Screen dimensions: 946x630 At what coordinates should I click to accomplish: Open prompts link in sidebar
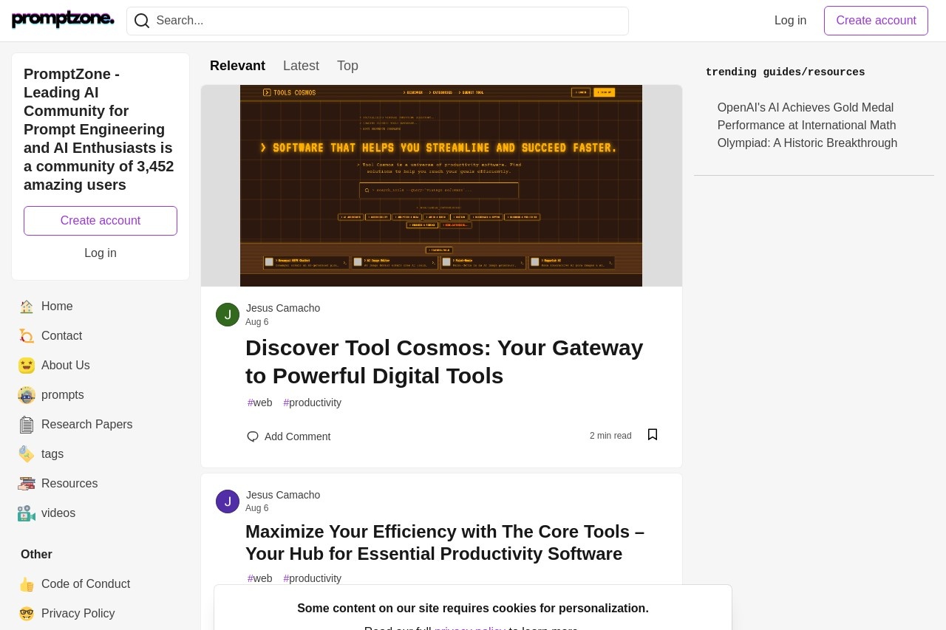pos(101,395)
